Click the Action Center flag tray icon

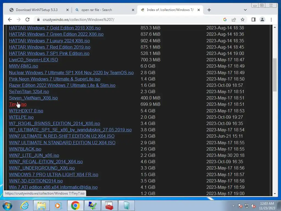[x=240, y=206]
